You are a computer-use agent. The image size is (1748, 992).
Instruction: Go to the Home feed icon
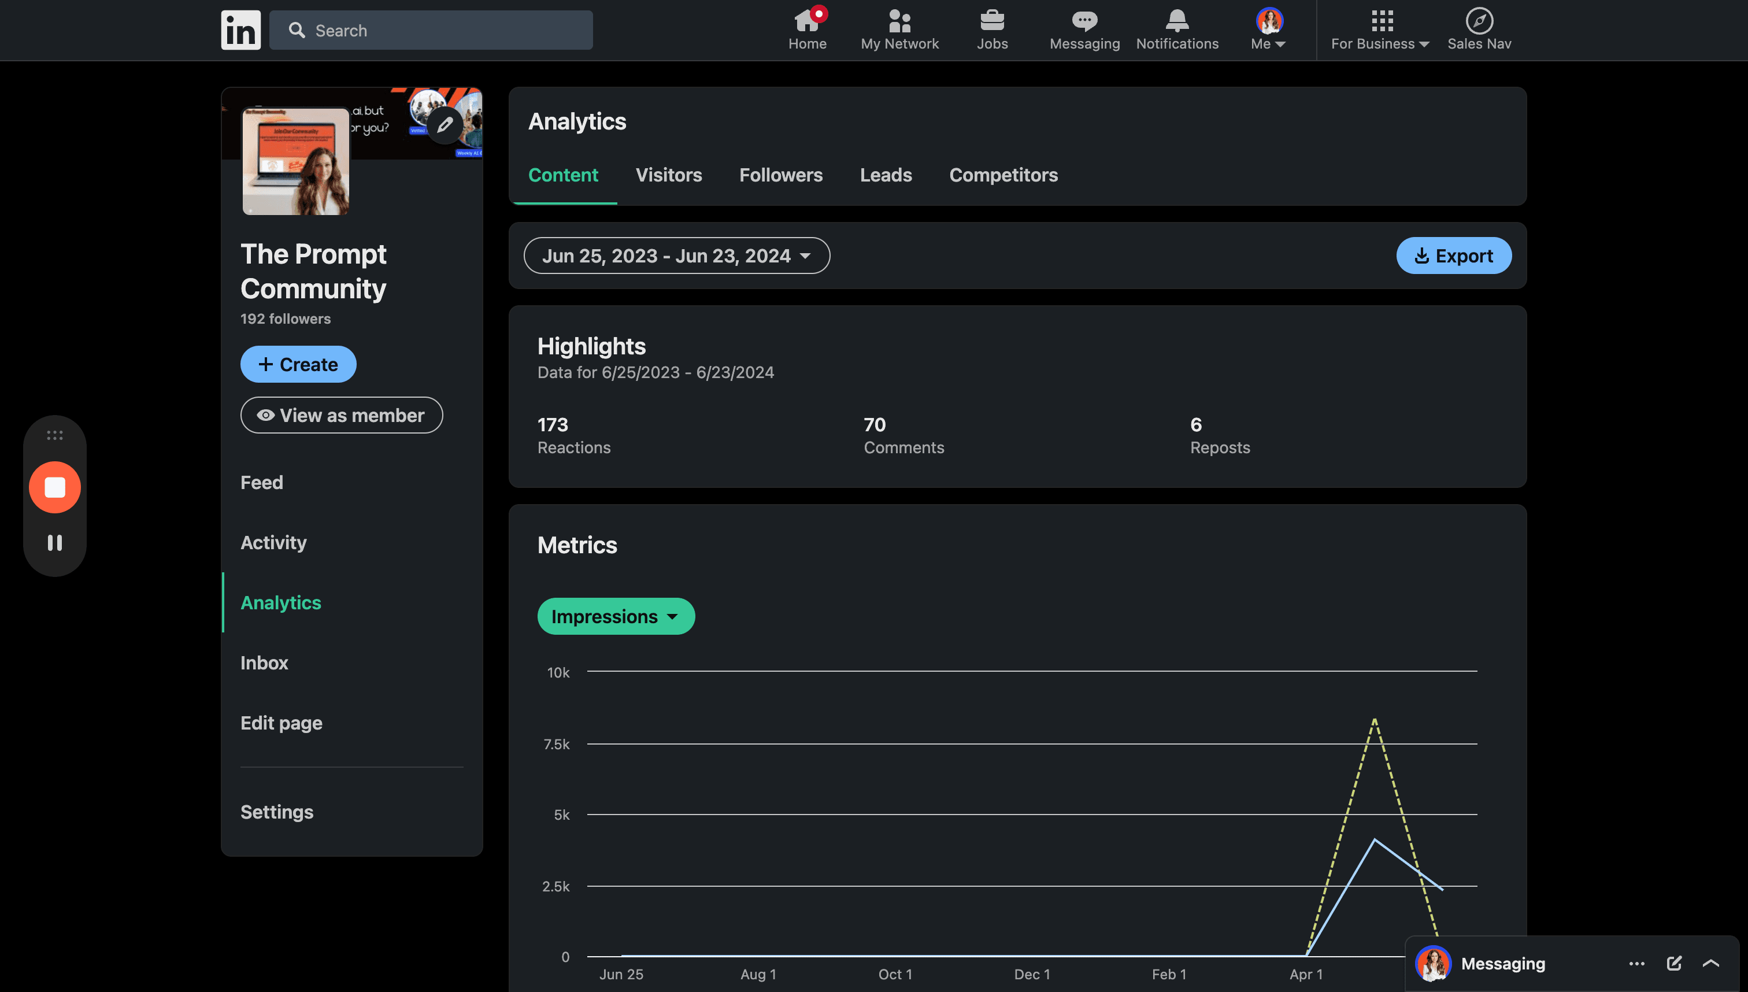[x=808, y=21]
